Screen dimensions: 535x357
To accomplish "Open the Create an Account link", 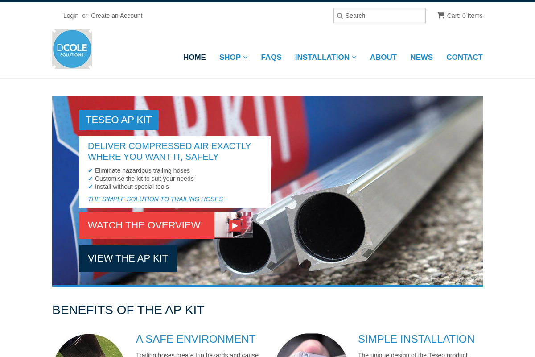I will (116, 16).
